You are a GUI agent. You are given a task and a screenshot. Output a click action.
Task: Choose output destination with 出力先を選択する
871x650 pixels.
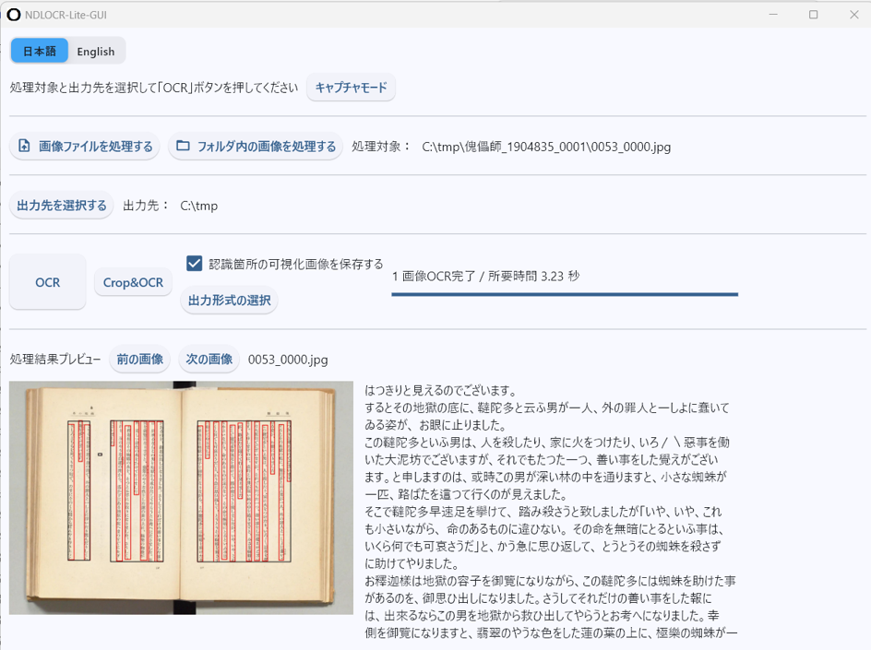click(x=61, y=205)
